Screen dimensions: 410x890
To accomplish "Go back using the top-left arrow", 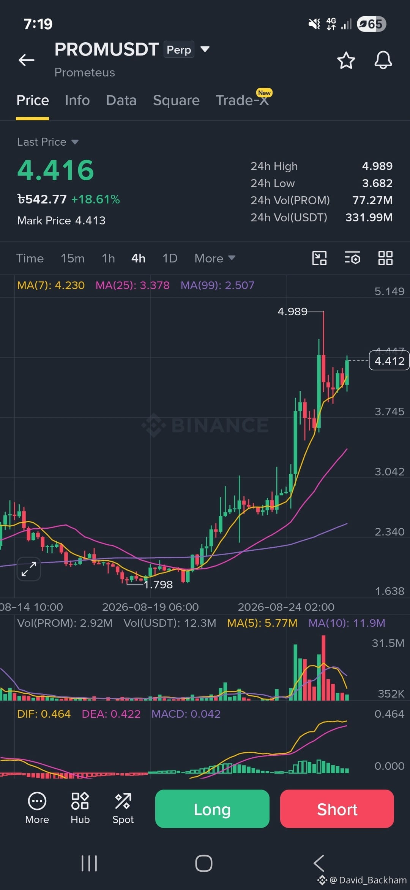I will click(27, 60).
